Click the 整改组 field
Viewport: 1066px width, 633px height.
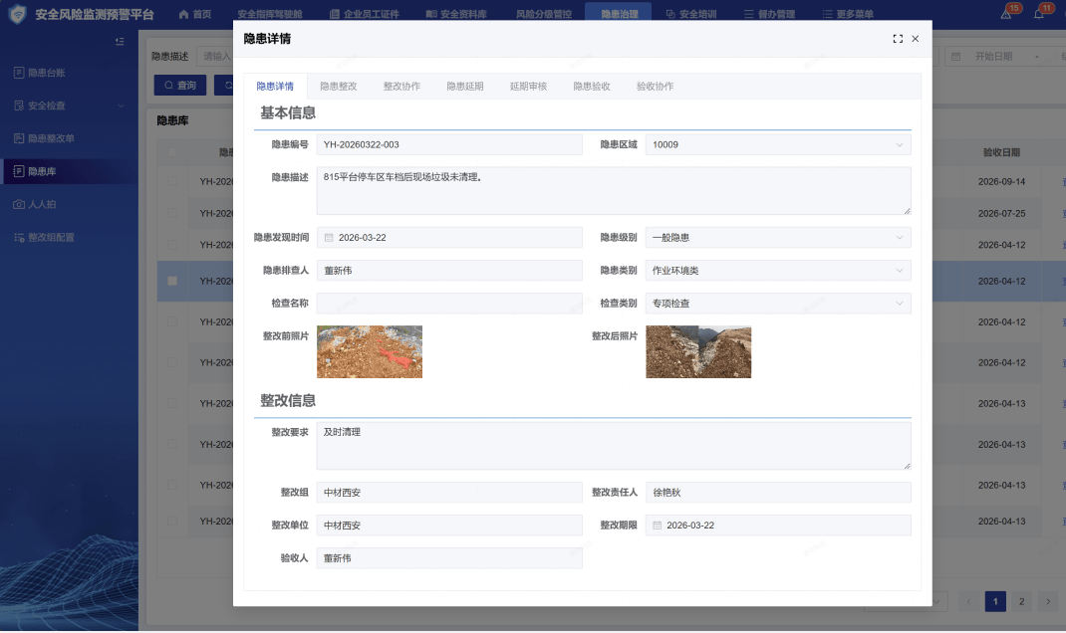pos(449,493)
